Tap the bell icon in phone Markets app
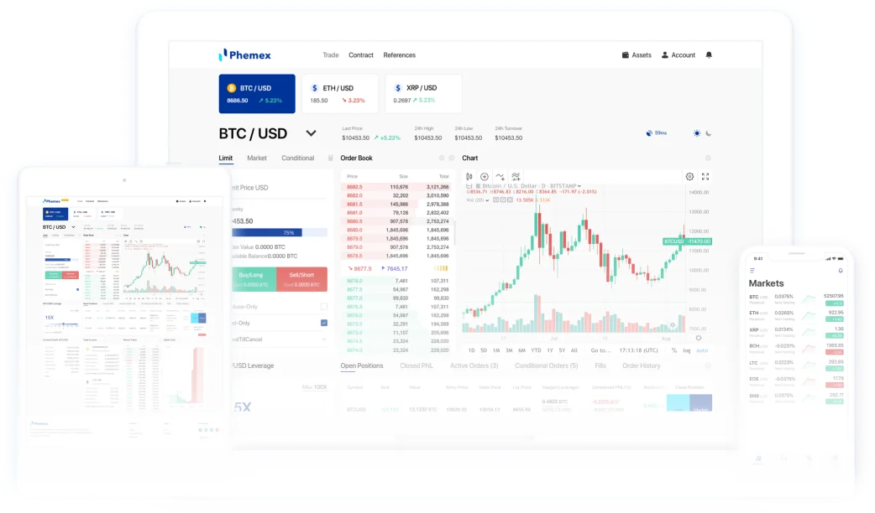The image size is (875, 513). pyautogui.click(x=841, y=271)
